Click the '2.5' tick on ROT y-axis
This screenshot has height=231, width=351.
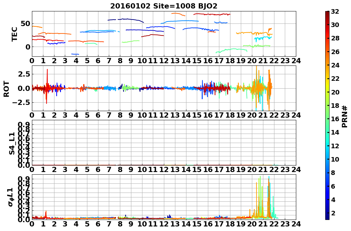[24, 74]
